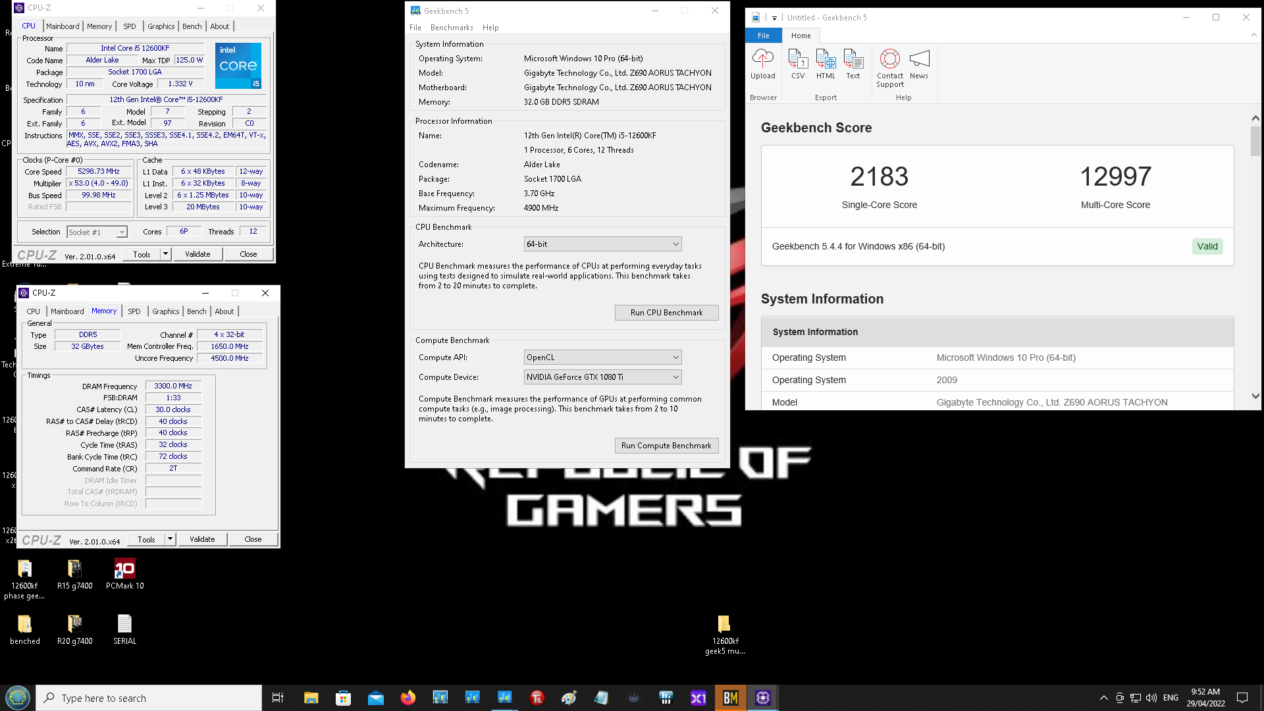
Task: Click Close in top CPU-Z window
Action: click(248, 254)
